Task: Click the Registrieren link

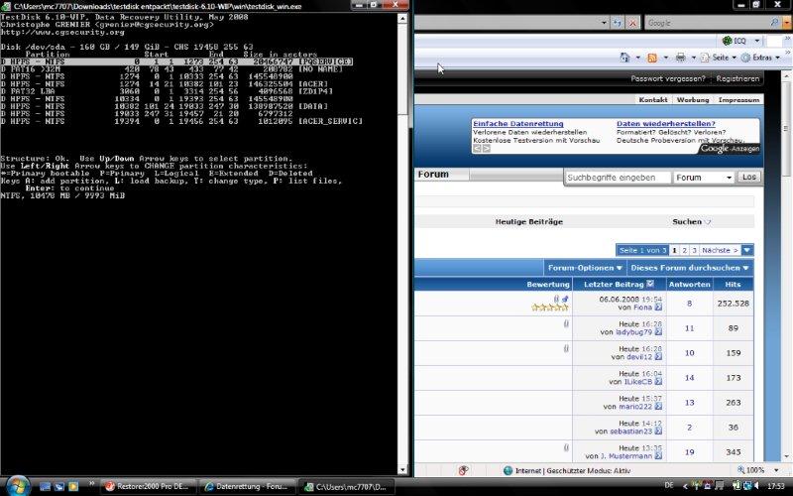Action: click(x=737, y=78)
